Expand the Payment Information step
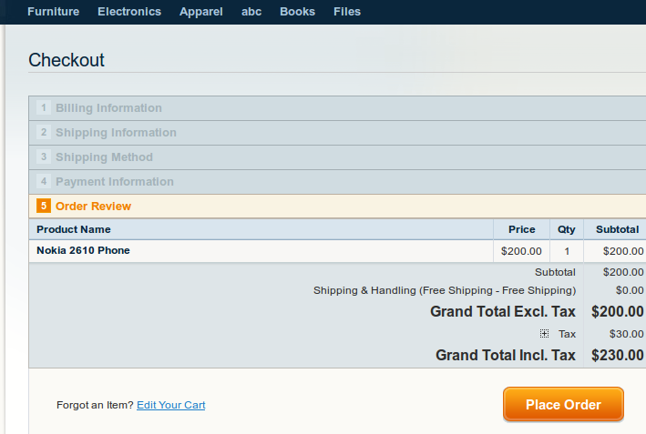646x434 pixels. click(x=337, y=181)
